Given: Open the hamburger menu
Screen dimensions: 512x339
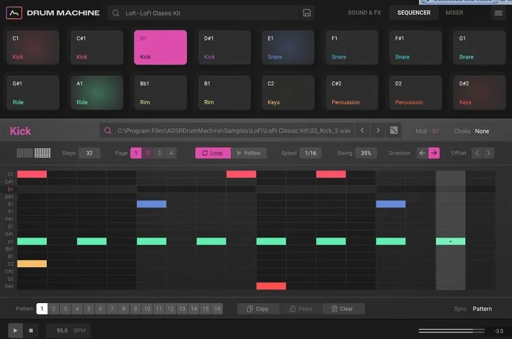Looking at the screenshot, I should click(498, 13).
